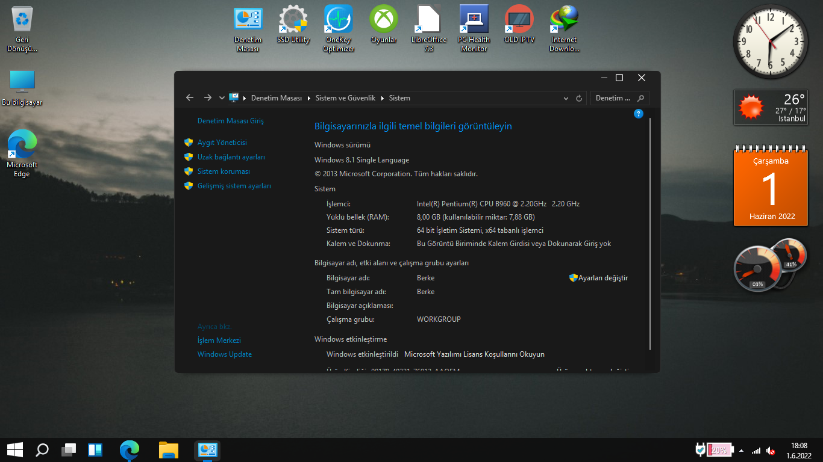Click the Istanbul weather gadget
This screenshot has width=823, height=462.
click(771, 107)
